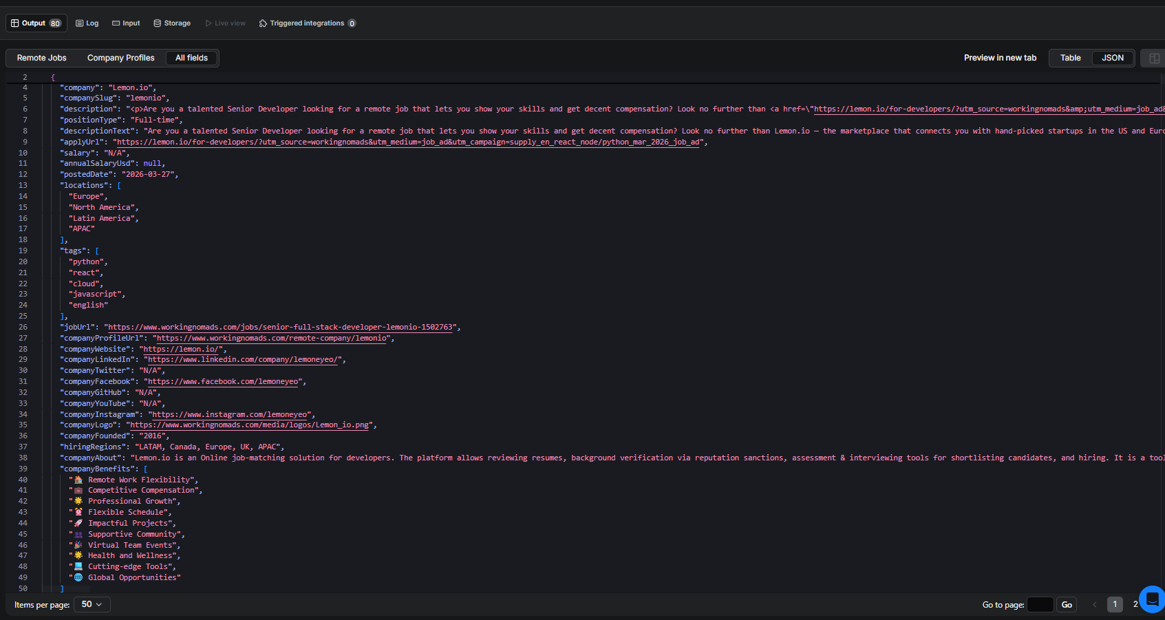Go to previous page arrow

[1094, 605]
